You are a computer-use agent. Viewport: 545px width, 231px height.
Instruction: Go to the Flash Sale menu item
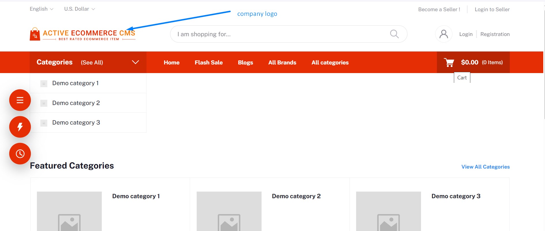(208, 62)
